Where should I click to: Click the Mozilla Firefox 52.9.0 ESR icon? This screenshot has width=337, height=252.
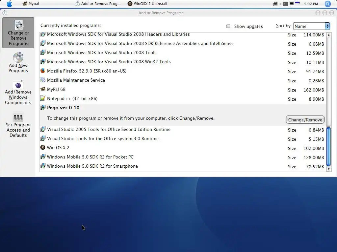pos(43,71)
